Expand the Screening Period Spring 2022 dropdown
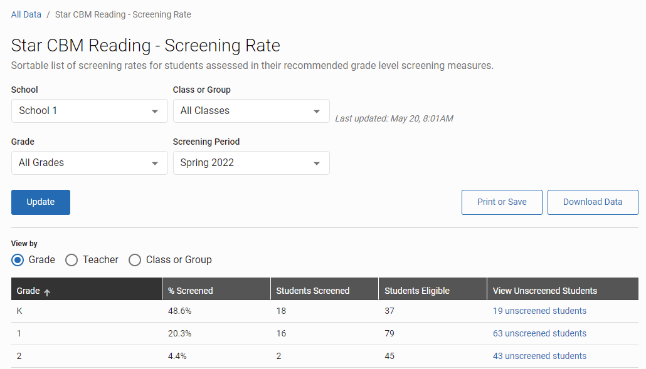646x369 pixels. pos(252,163)
